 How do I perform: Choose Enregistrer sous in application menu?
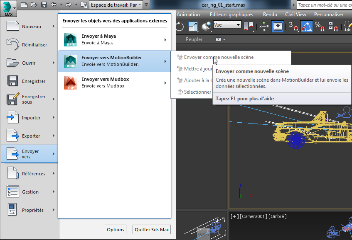point(29,99)
